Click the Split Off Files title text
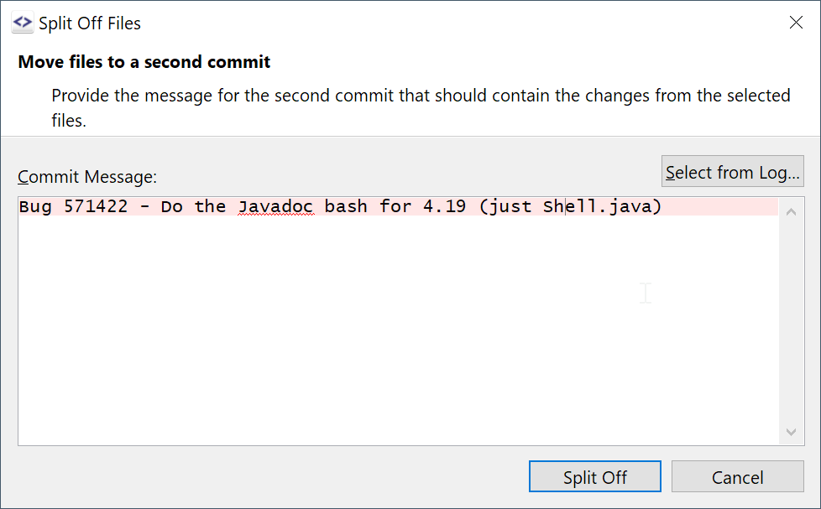Screen dimensions: 821x509 pos(90,23)
